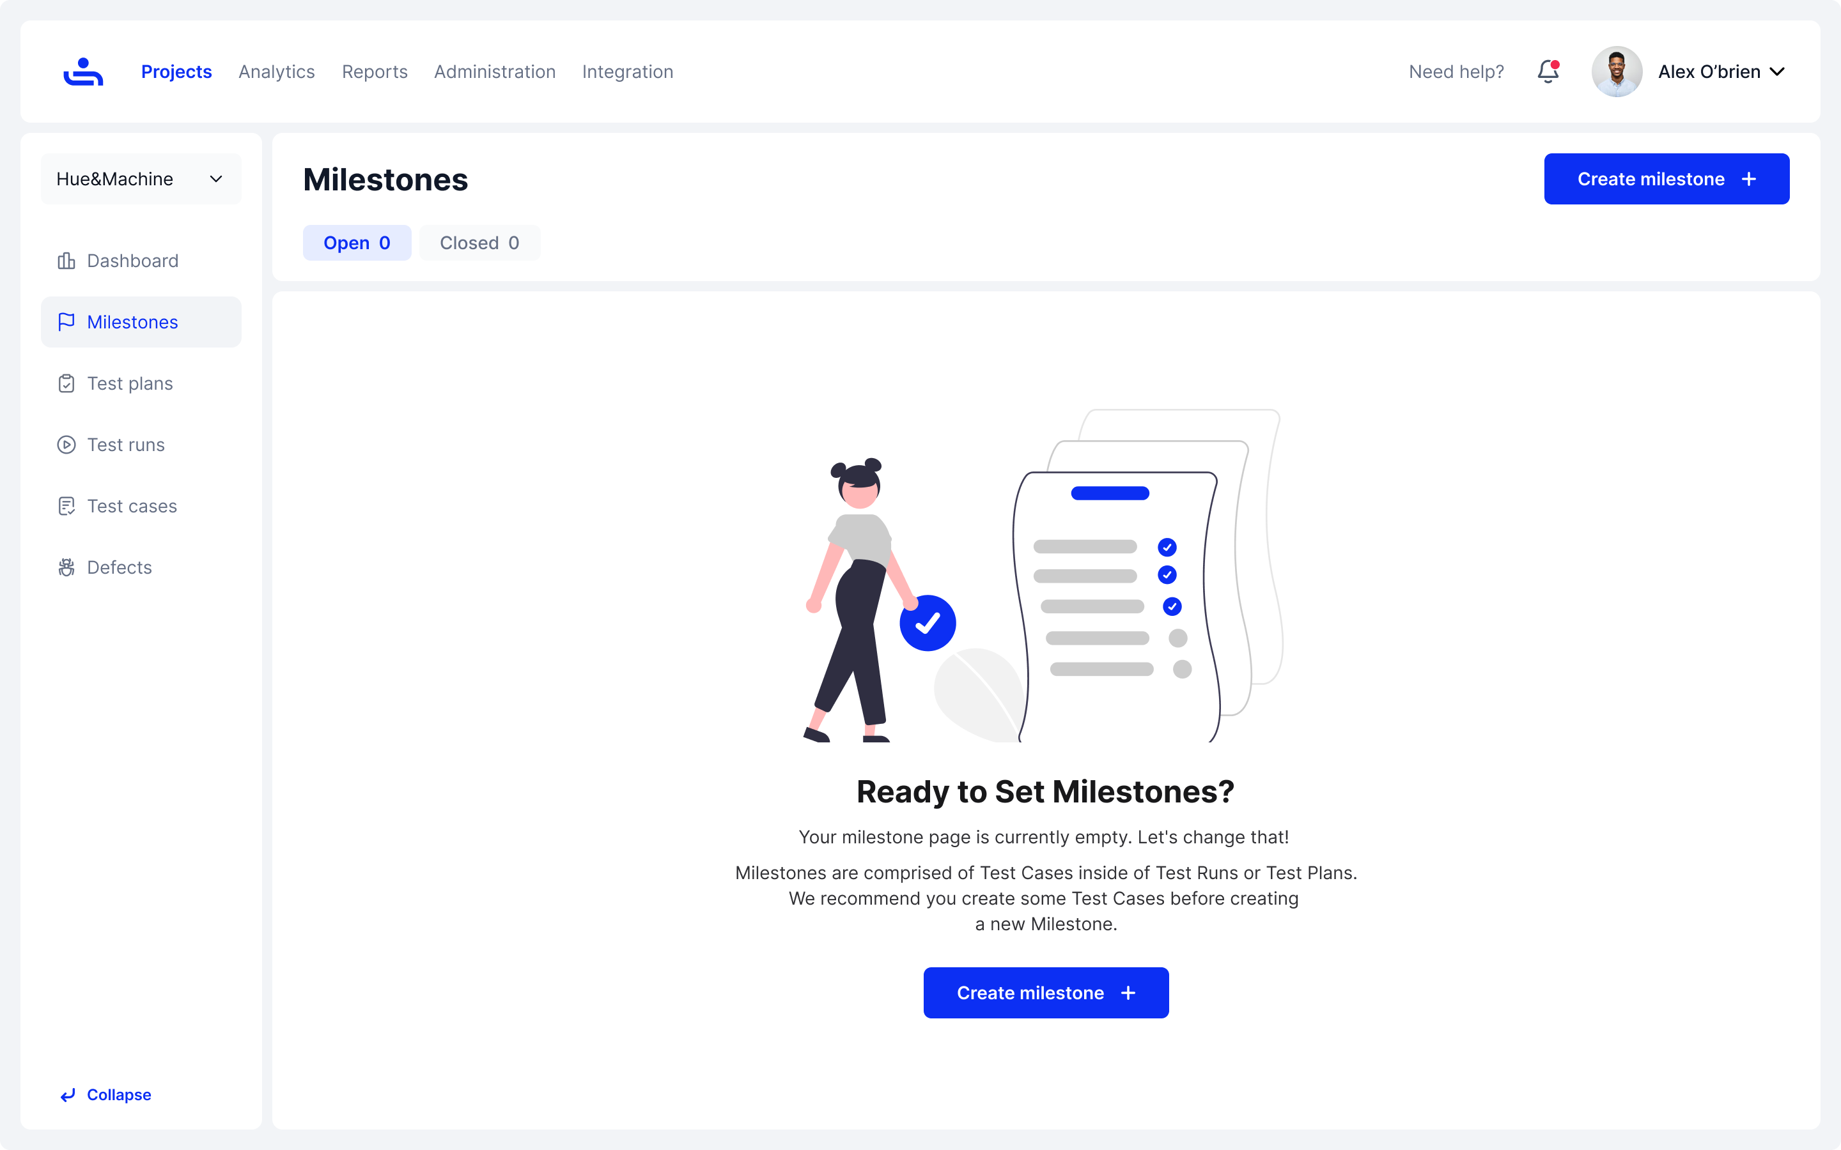
Task: Click the Alex O'brien user name
Action: coord(1709,72)
